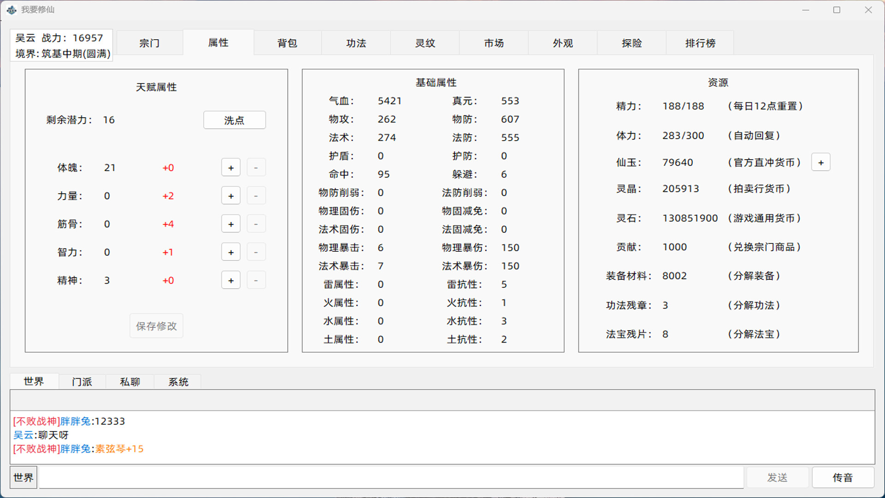
Task: Switch to the 外观 appearance tab
Action: coord(562,42)
